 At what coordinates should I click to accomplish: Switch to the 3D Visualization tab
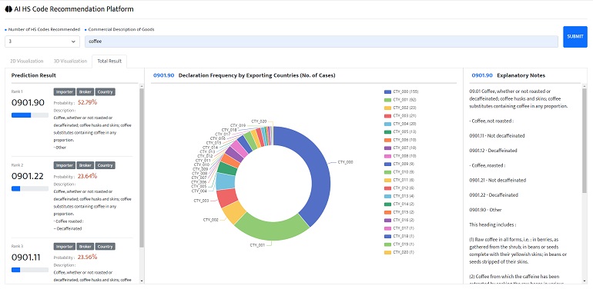[70, 61]
